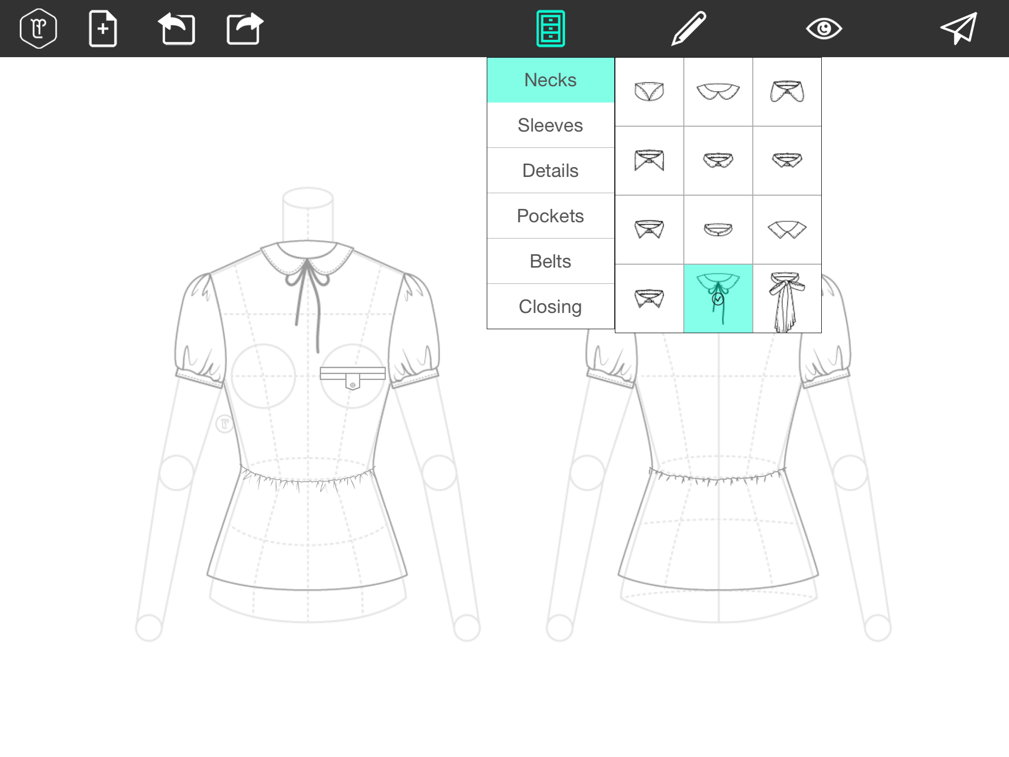Click the send/share paper plane icon
The height and width of the screenshot is (757, 1009).
tap(957, 28)
